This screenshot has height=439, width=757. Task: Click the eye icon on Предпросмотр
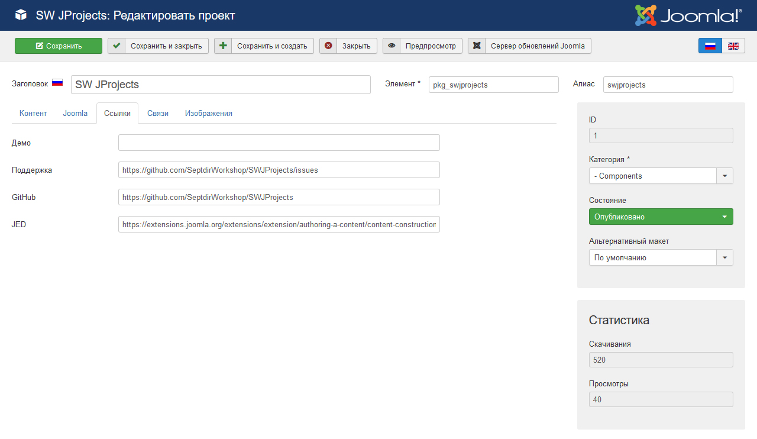tap(392, 46)
